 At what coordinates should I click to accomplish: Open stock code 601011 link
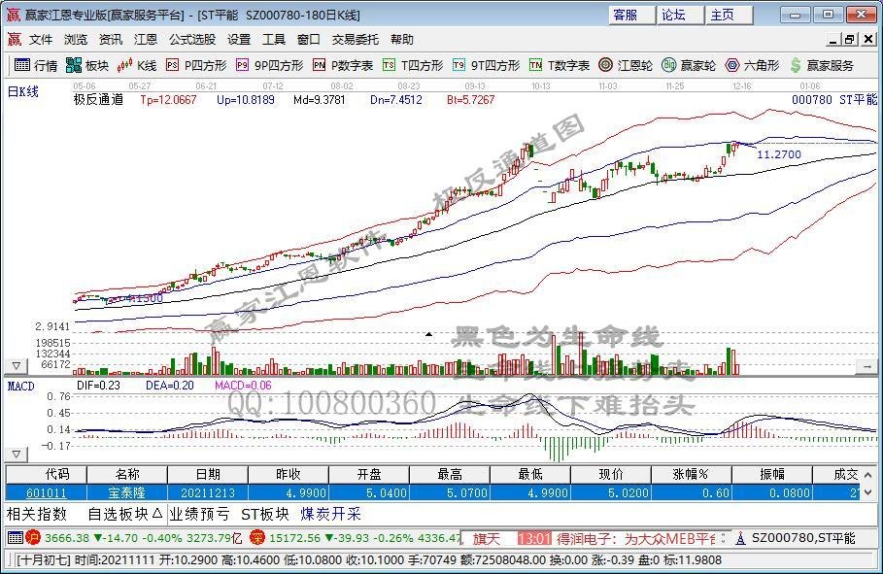click(x=47, y=492)
